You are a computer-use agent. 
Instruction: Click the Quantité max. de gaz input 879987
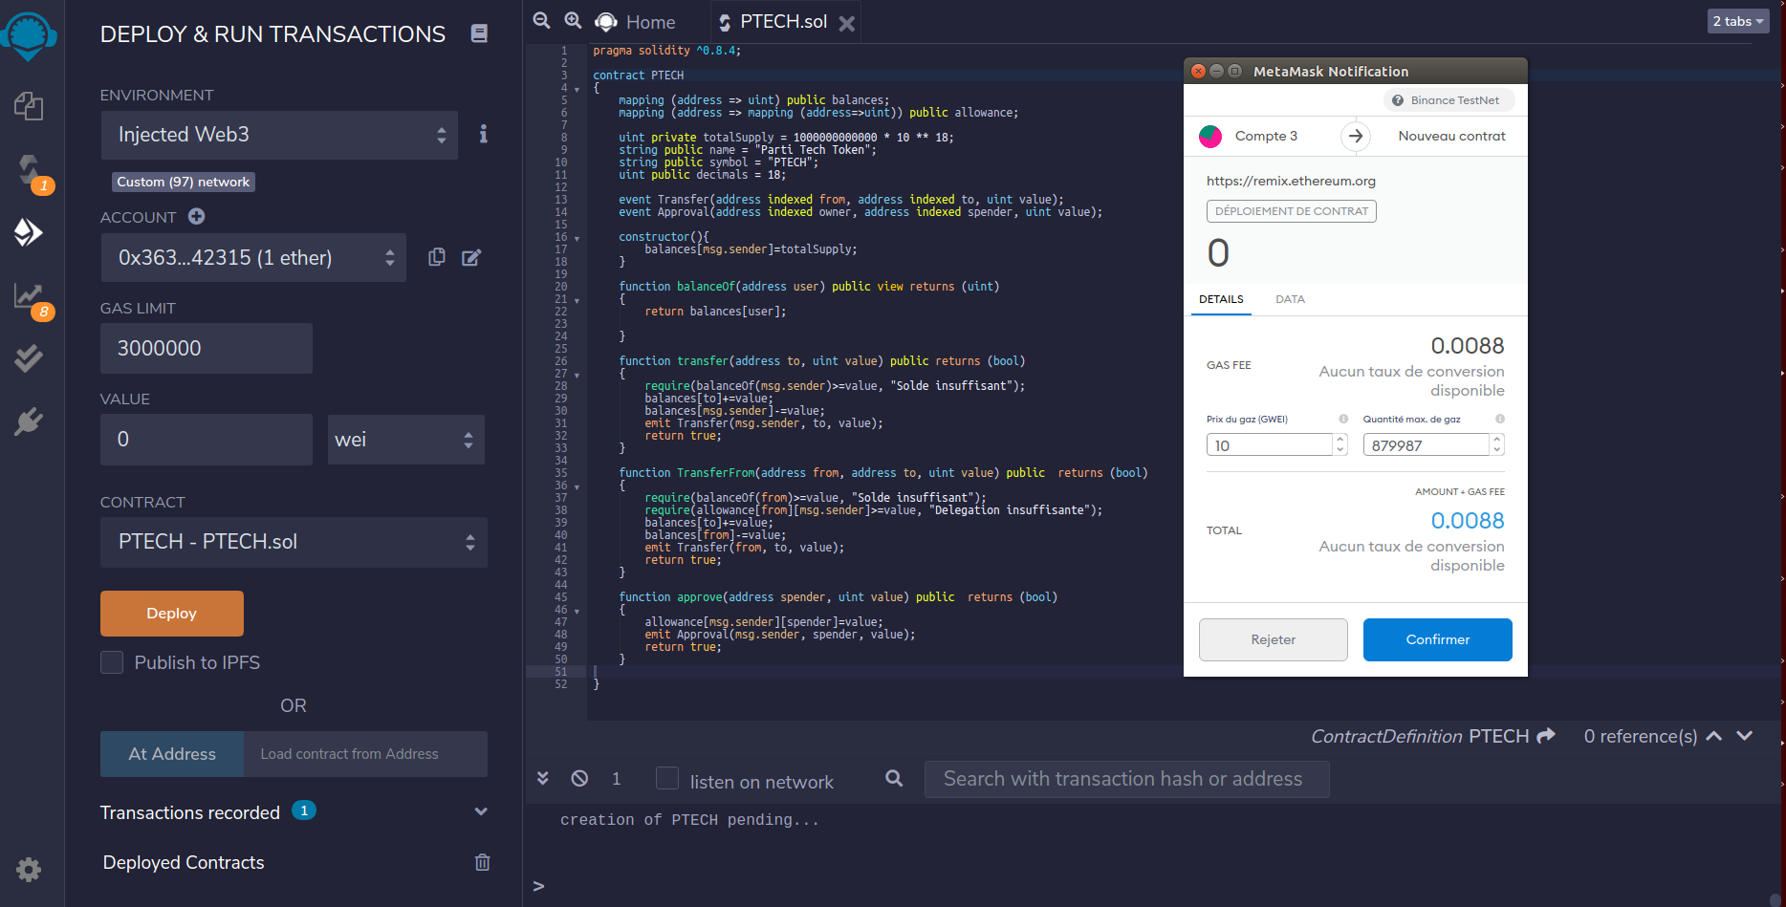(x=1427, y=444)
